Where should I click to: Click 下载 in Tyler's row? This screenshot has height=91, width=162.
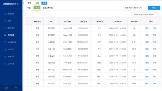click(x=154, y=63)
